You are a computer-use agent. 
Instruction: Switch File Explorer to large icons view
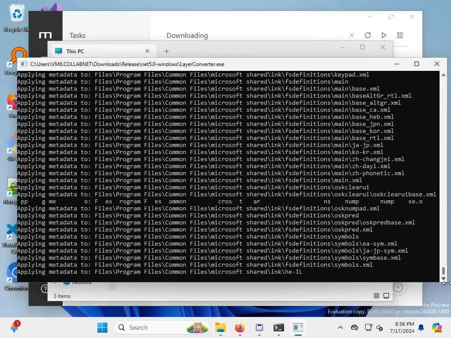click(386, 296)
